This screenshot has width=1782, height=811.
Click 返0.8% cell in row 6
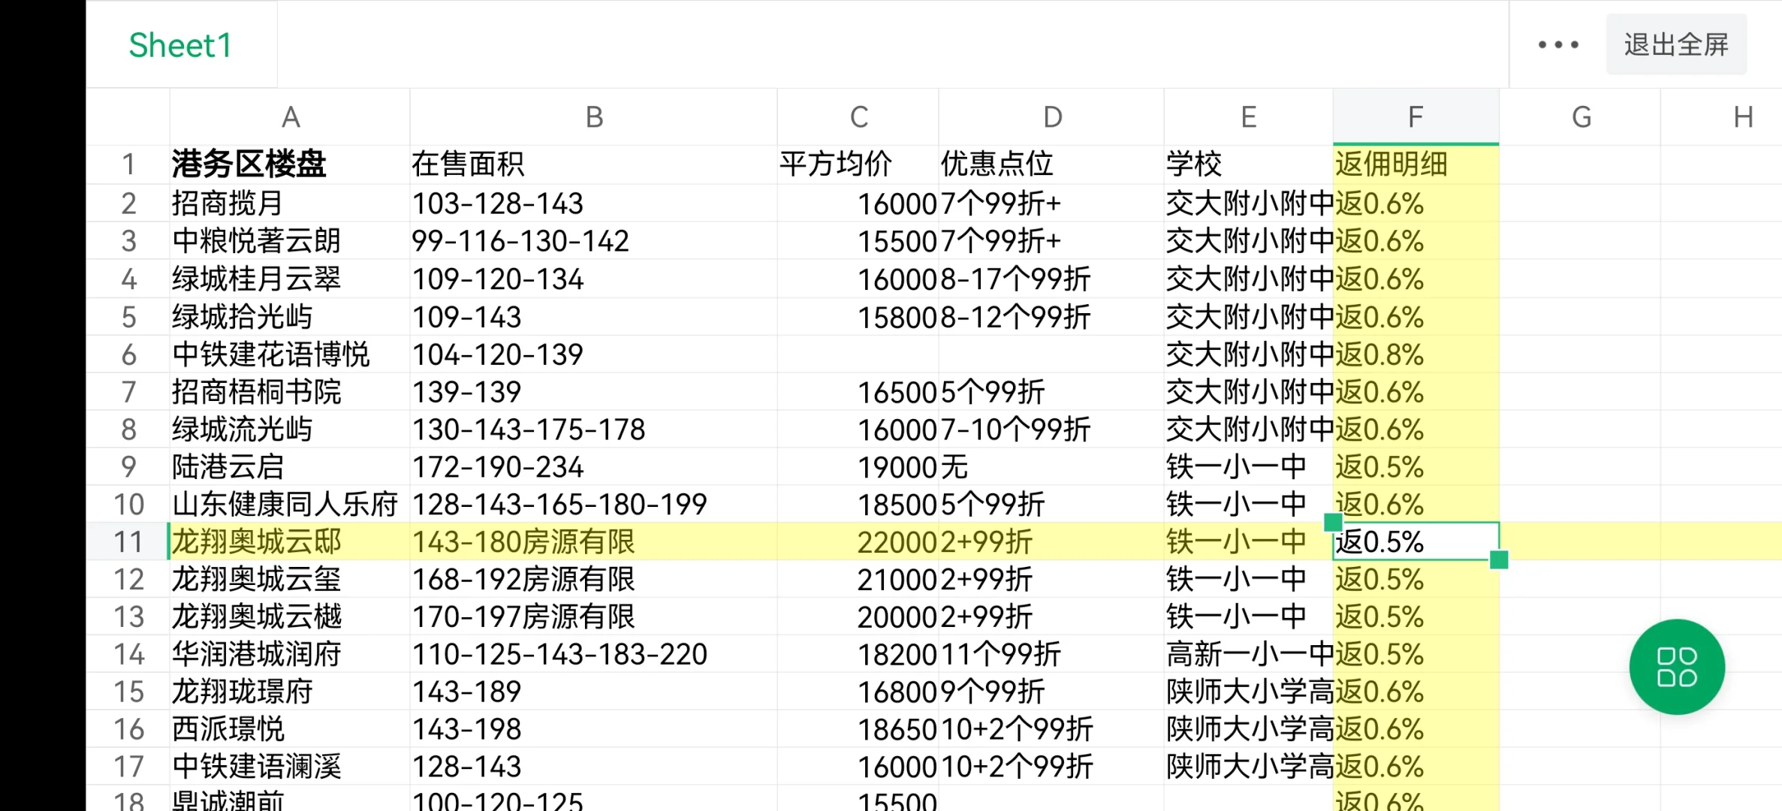(x=1416, y=354)
